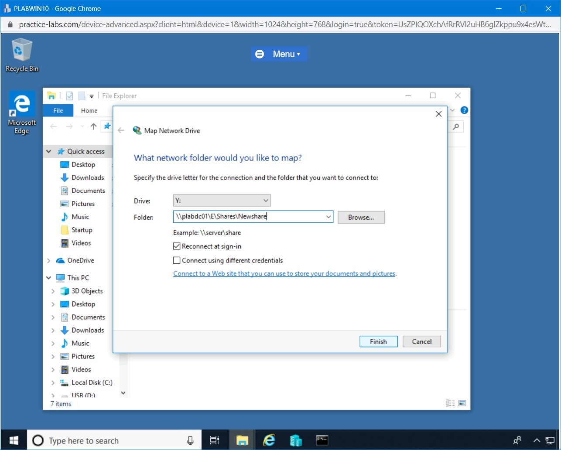Viewport: 561px width, 450px height.
Task: Open Windows Start button
Action: pyautogui.click(x=14, y=440)
